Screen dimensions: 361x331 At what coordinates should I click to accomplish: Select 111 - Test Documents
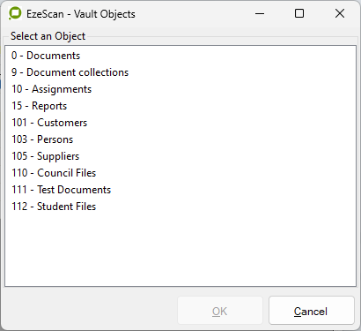[61, 190]
